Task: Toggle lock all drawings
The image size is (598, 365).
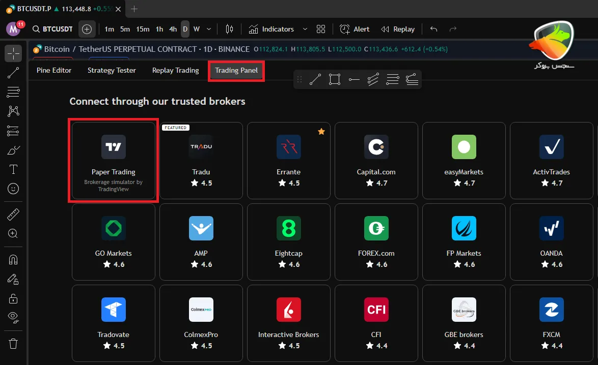Action: (x=13, y=298)
